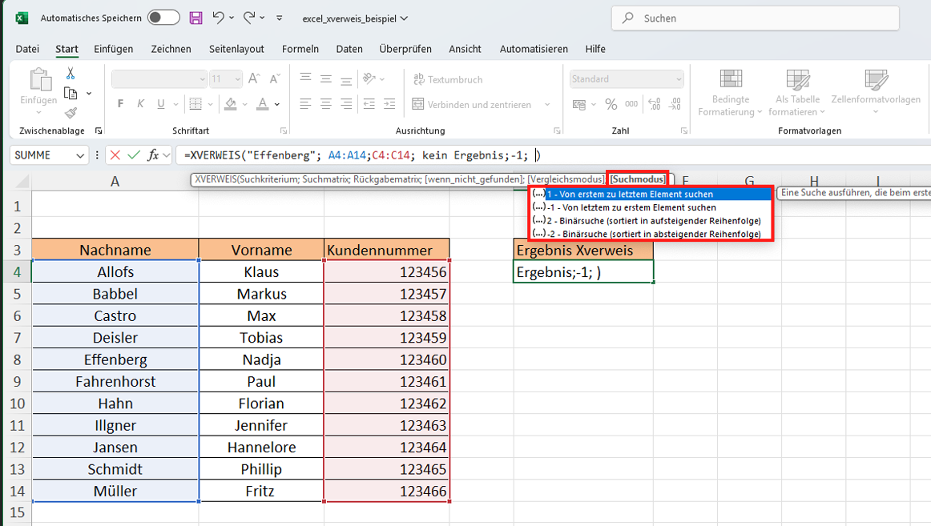Click the Redo arrow icon
The image size is (931, 526).
[x=249, y=18]
